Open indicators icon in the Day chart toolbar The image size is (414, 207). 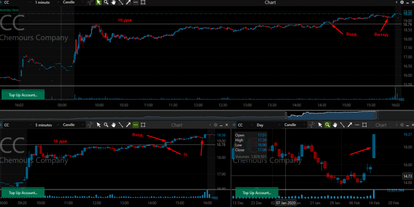[313, 125]
